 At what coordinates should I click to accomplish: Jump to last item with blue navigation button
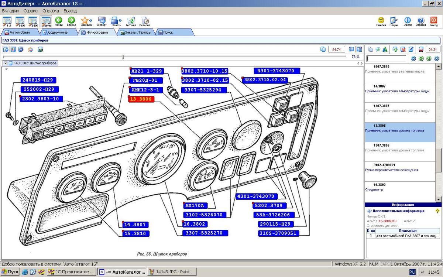click(x=437, y=58)
